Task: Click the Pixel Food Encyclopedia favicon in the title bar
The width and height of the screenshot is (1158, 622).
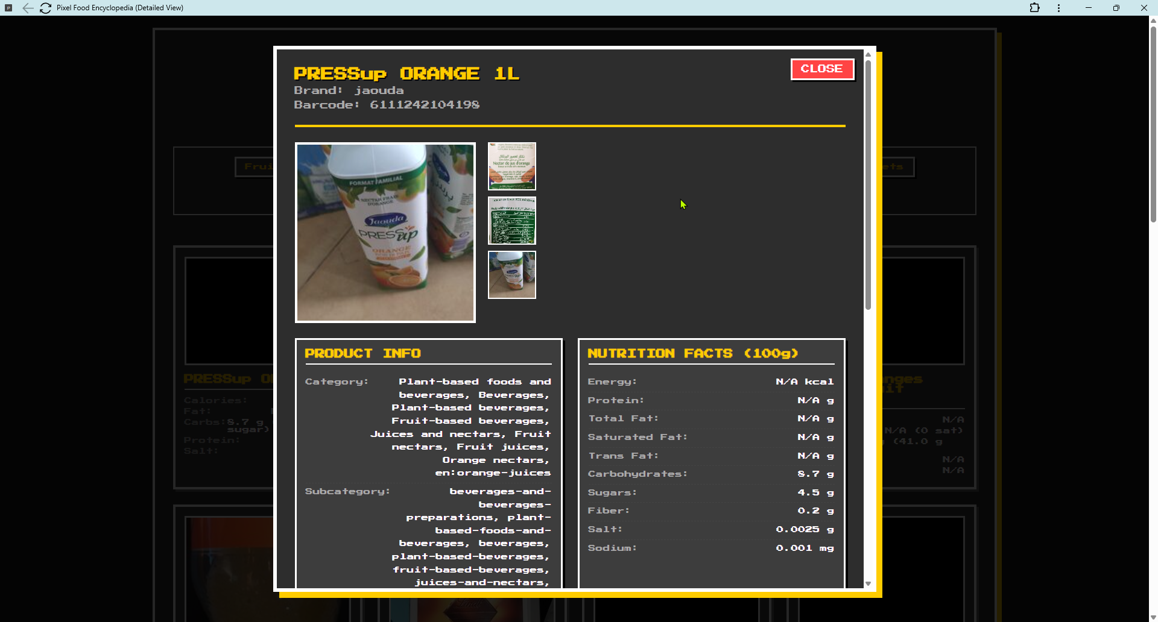Action: 8,8
